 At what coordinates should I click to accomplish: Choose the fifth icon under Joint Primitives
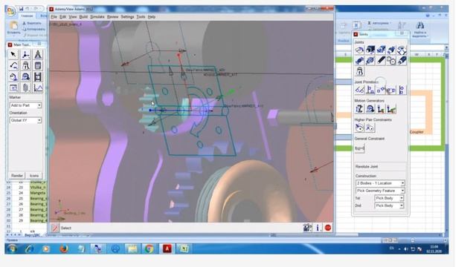[x=402, y=90]
